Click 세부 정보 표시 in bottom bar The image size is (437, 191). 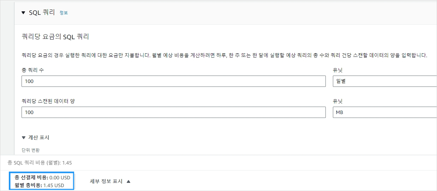pyautogui.click(x=106, y=181)
